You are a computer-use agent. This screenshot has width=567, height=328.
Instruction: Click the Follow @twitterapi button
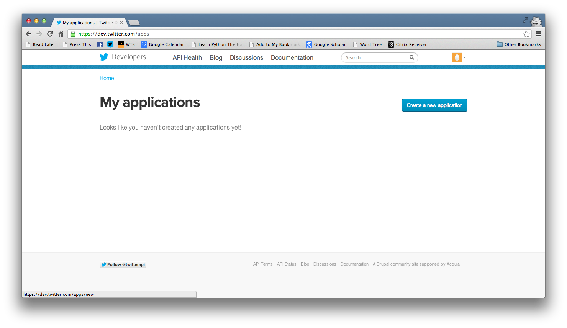pyautogui.click(x=123, y=264)
